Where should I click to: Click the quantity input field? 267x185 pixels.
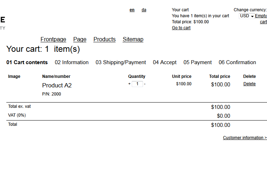[137, 84]
